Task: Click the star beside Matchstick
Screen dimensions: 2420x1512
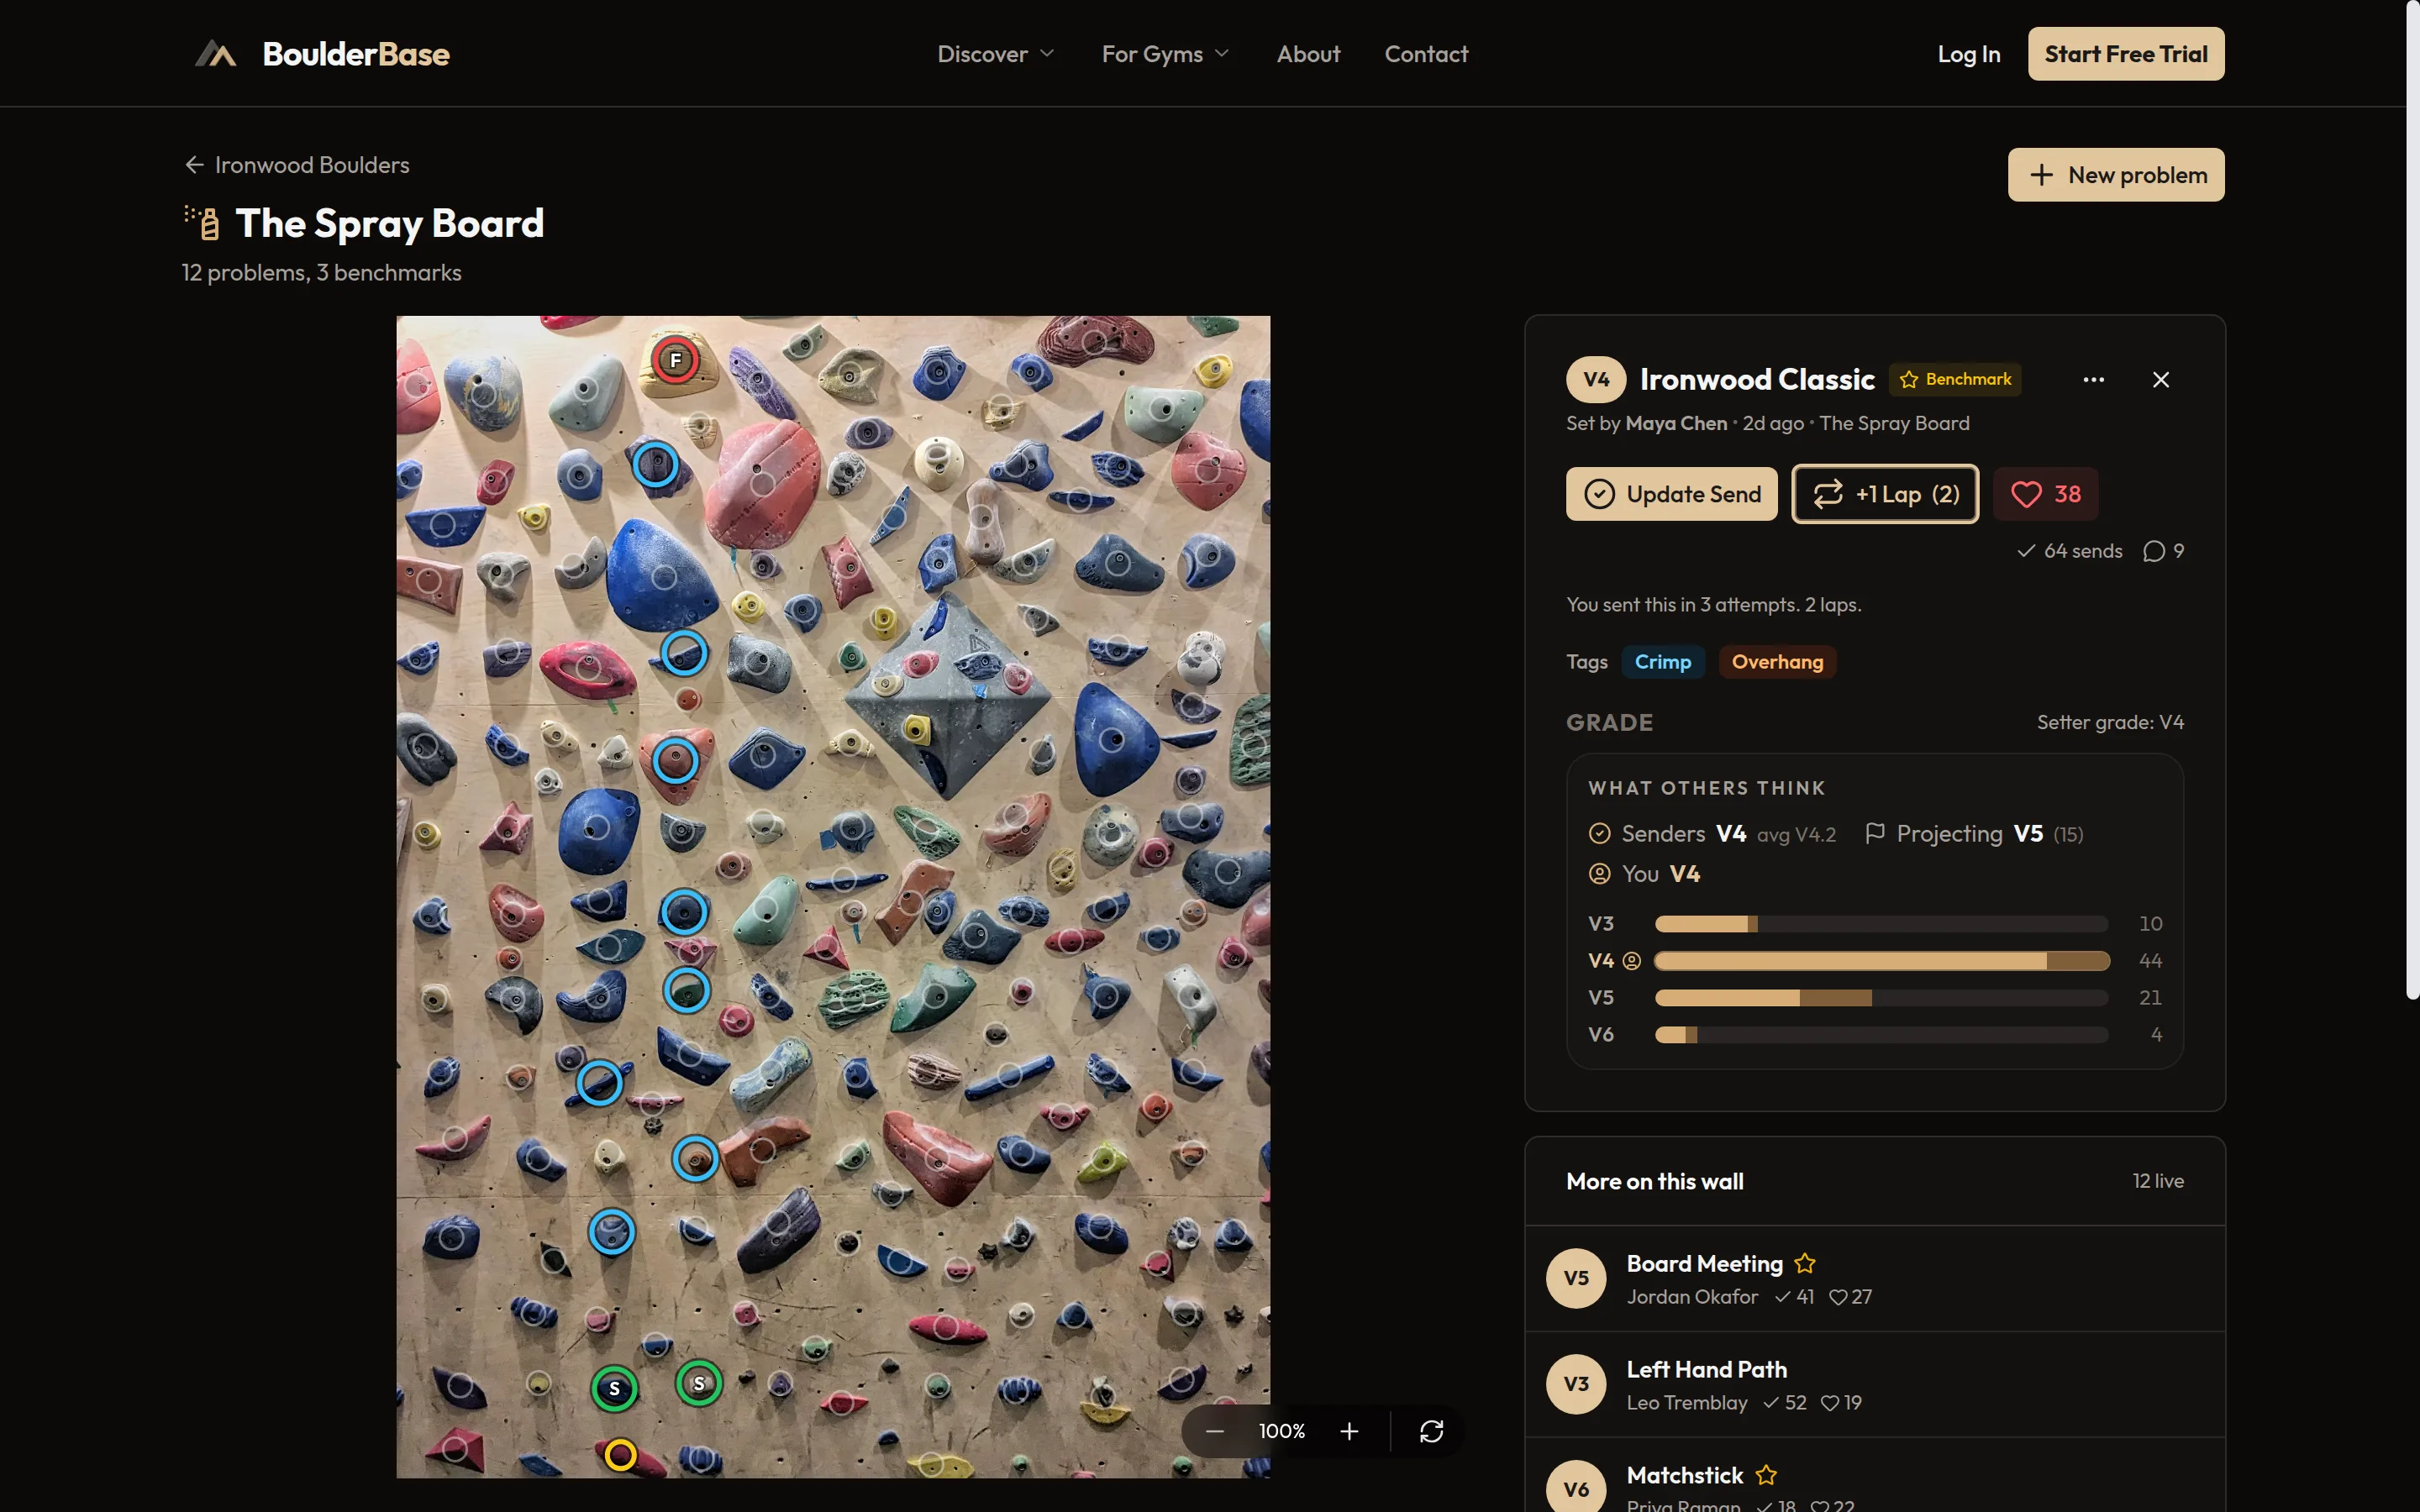Action: (1766, 1475)
